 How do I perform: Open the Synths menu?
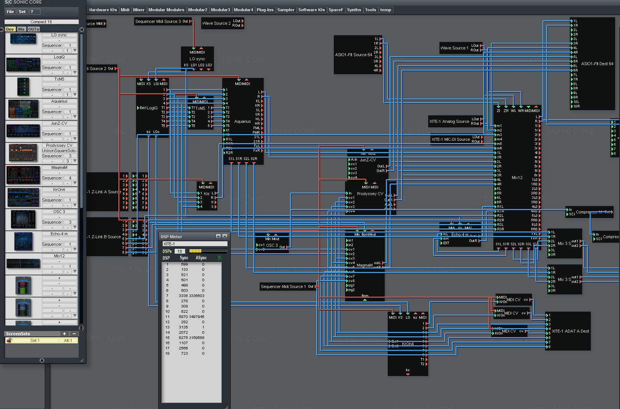[x=354, y=10]
